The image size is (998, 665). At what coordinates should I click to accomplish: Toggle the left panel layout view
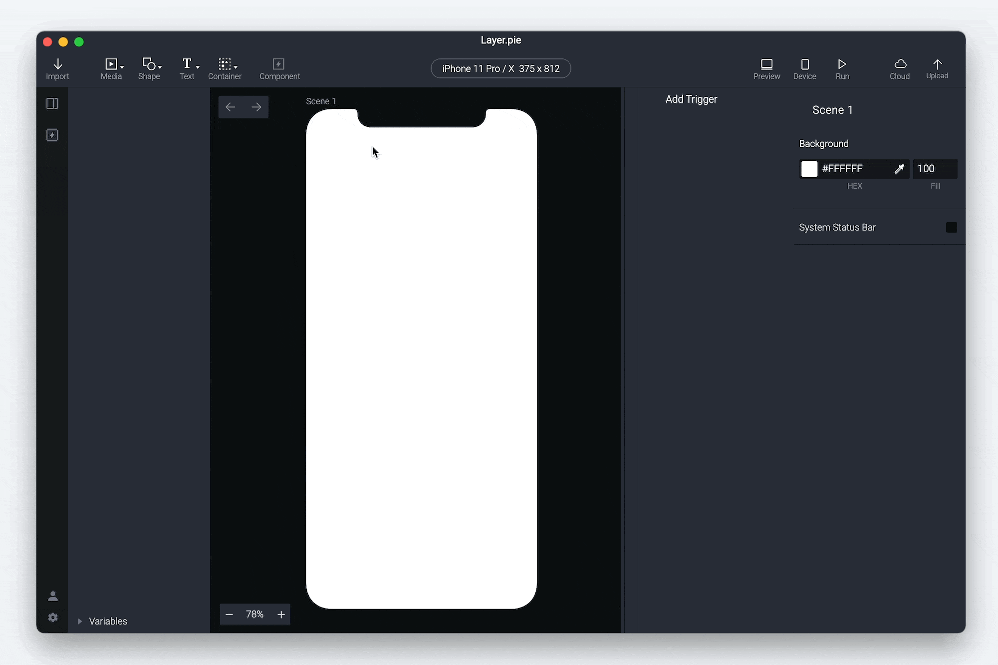52,103
